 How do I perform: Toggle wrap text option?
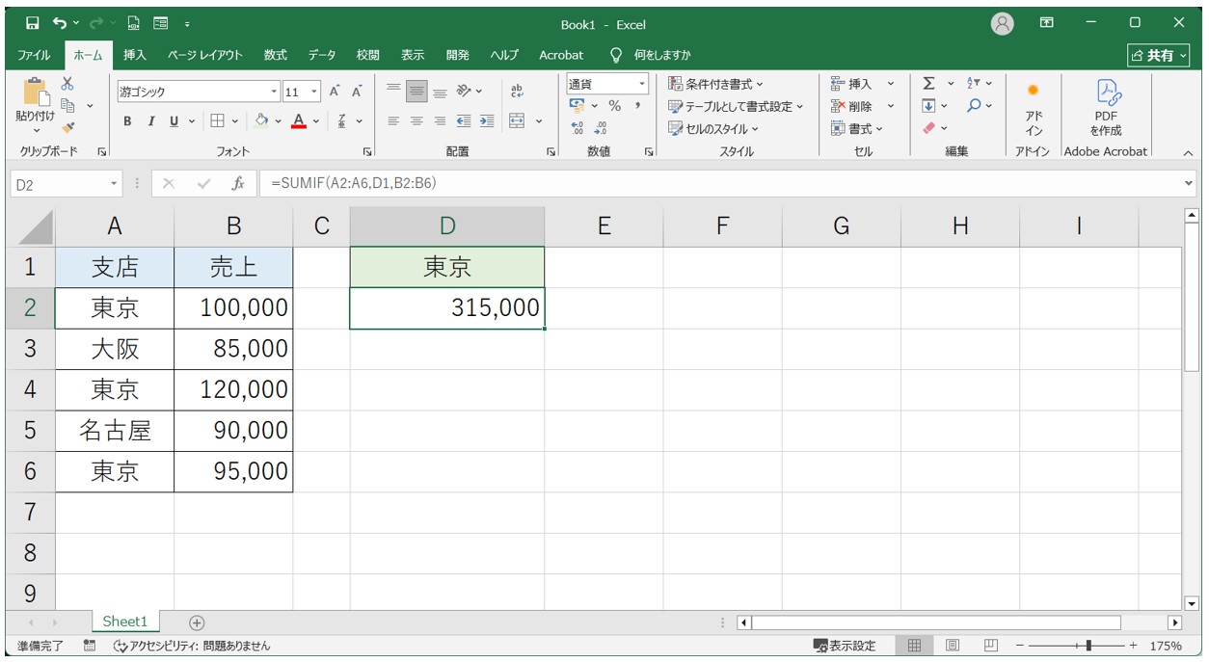517,93
